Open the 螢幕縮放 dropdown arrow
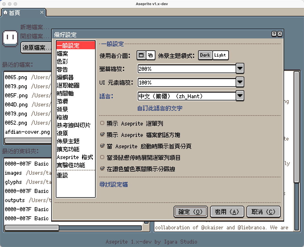 coord(240,69)
